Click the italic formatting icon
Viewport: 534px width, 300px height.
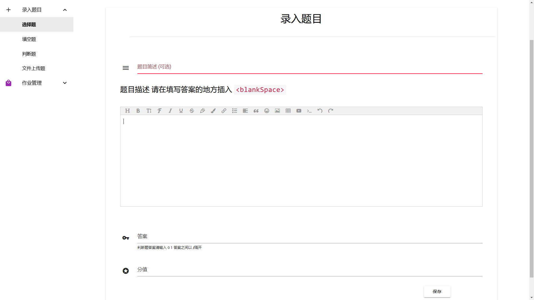(x=170, y=111)
